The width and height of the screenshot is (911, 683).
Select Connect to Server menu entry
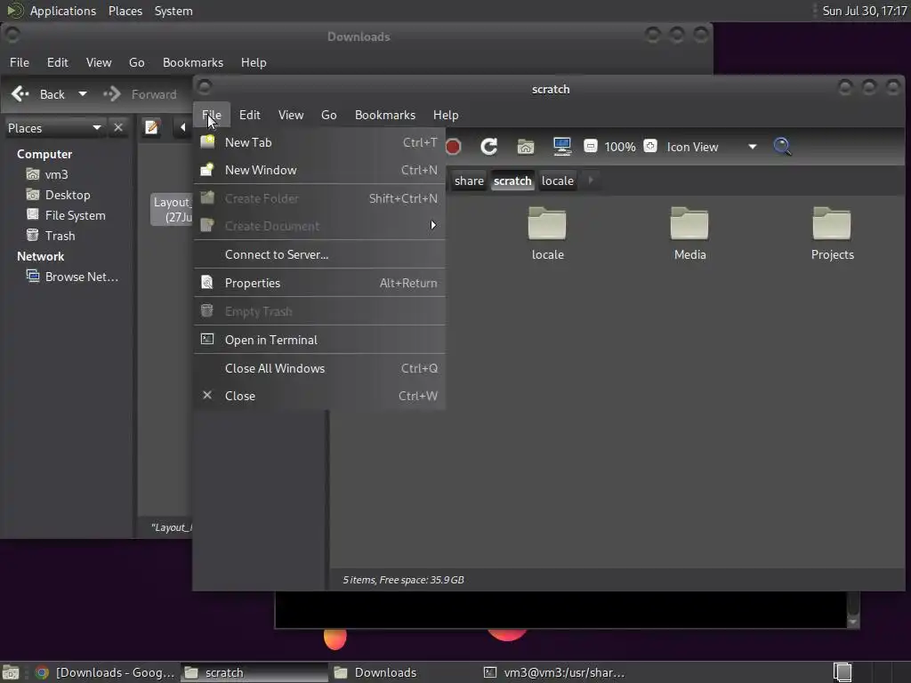click(319, 254)
